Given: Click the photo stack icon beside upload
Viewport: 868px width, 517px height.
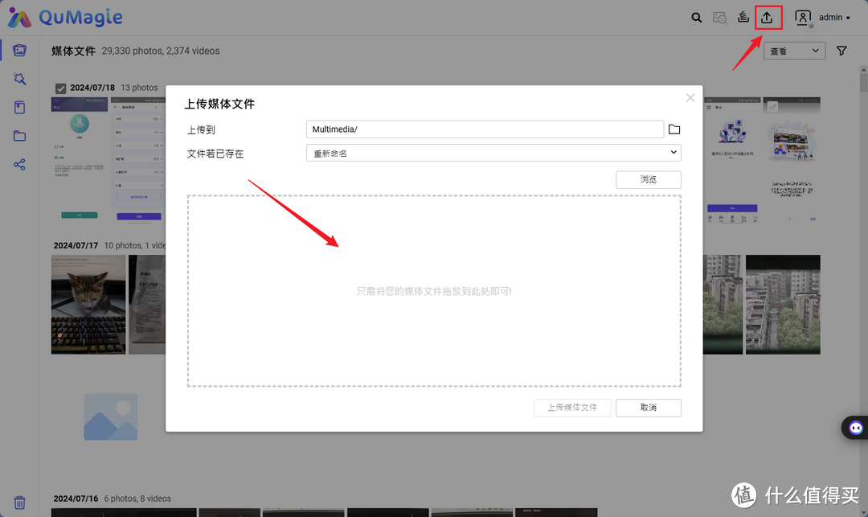Looking at the screenshot, I should (743, 17).
